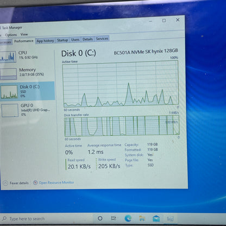The width and height of the screenshot is (226, 226).
Task: Open the View menu
Action: pos(24,34)
